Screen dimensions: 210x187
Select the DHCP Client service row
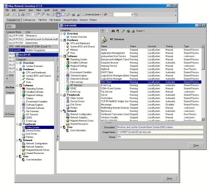pos(151,73)
